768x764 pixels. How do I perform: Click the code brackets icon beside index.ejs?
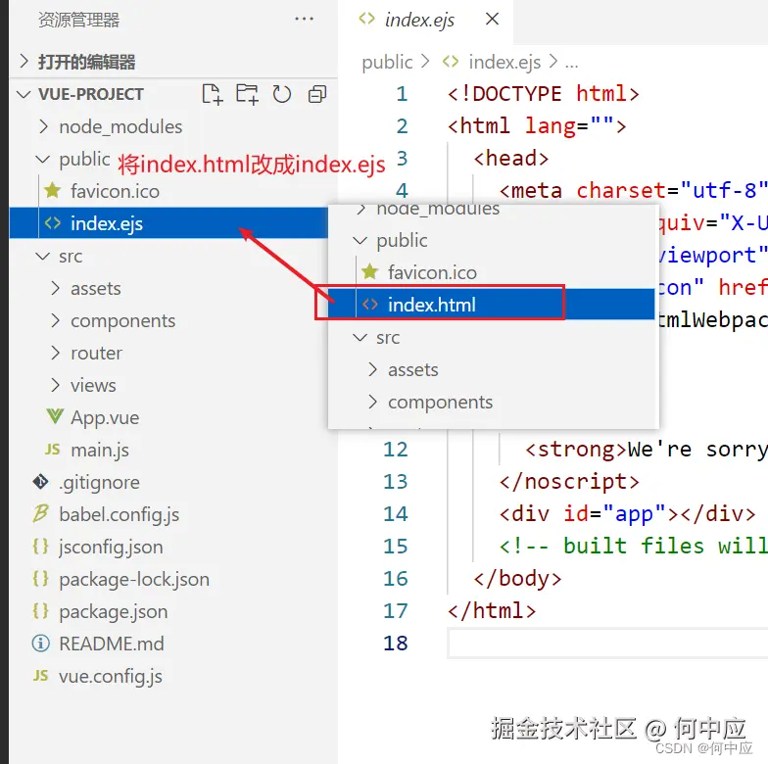(x=53, y=223)
